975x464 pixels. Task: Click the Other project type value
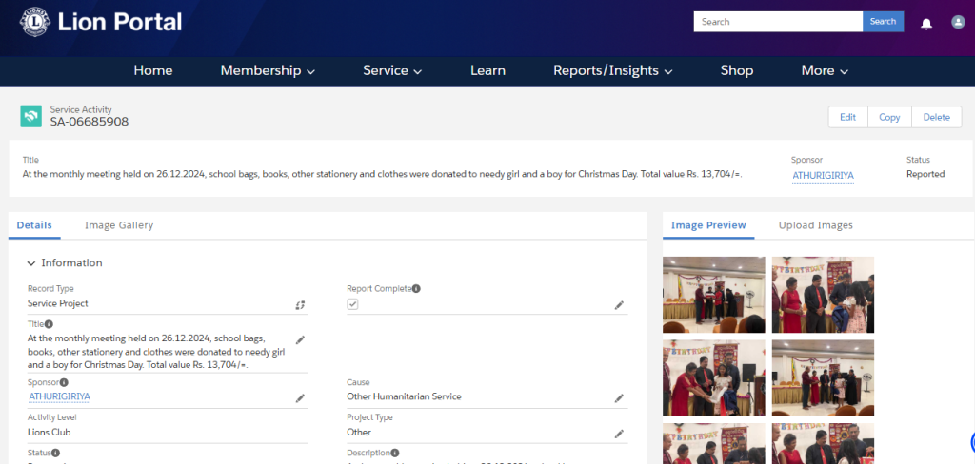coord(359,432)
